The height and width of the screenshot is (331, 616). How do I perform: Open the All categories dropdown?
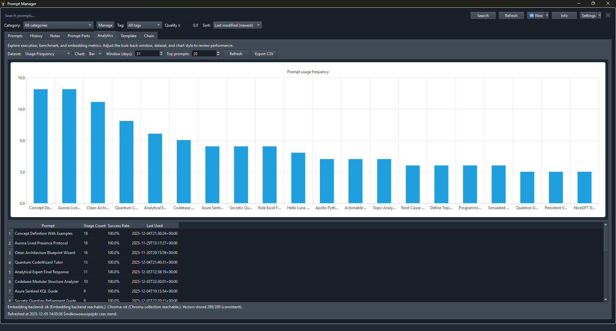(x=90, y=25)
